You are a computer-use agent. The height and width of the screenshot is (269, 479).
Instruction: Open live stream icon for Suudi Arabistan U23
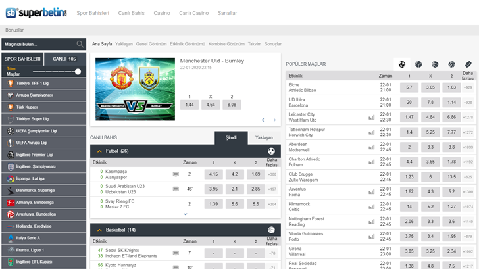176,189
